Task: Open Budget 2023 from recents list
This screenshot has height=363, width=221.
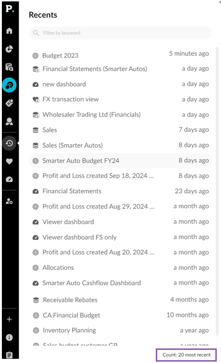Action: click(x=121, y=55)
